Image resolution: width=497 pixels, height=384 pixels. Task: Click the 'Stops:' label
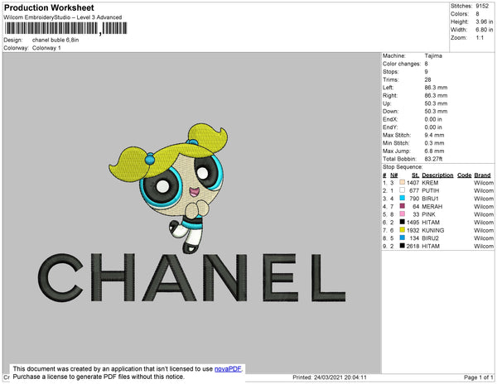(390, 71)
